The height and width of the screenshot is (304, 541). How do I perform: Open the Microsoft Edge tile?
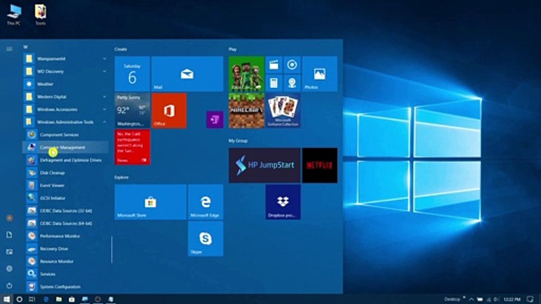(x=206, y=202)
